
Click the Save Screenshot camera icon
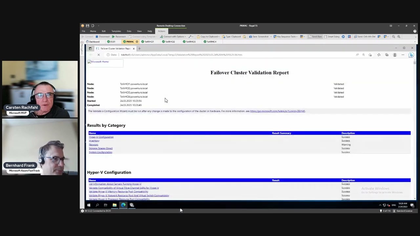coord(251,37)
